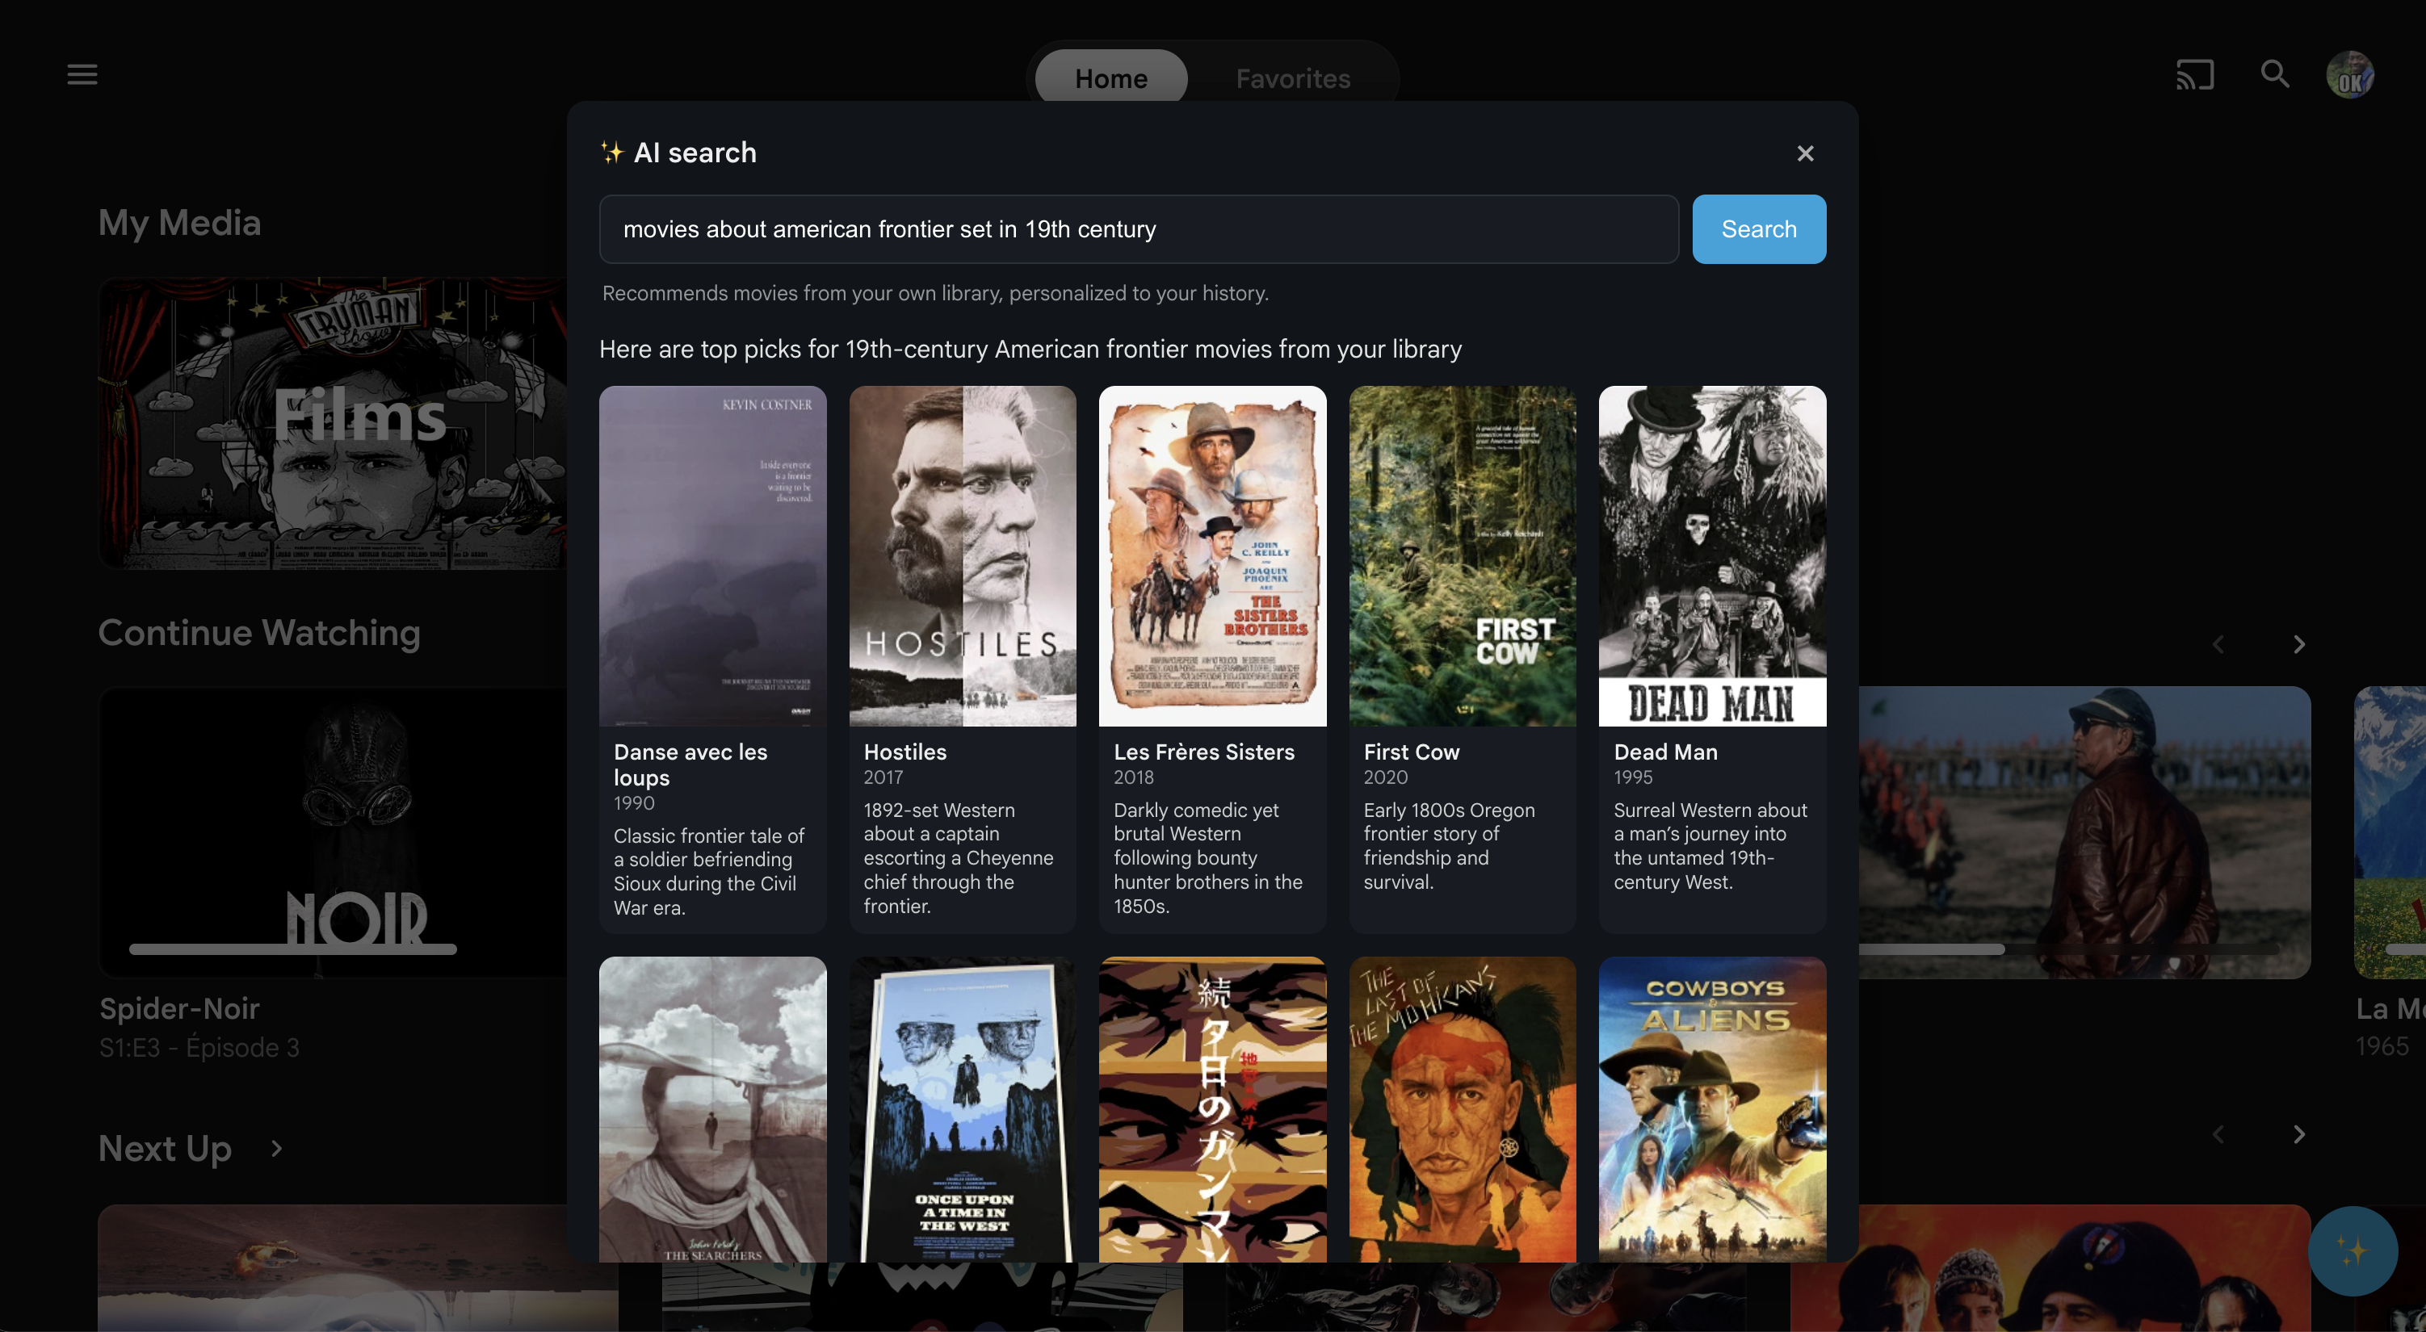Open The Last of the Mohicans poster
This screenshot has width=2426, height=1332.
pos(1463,1110)
